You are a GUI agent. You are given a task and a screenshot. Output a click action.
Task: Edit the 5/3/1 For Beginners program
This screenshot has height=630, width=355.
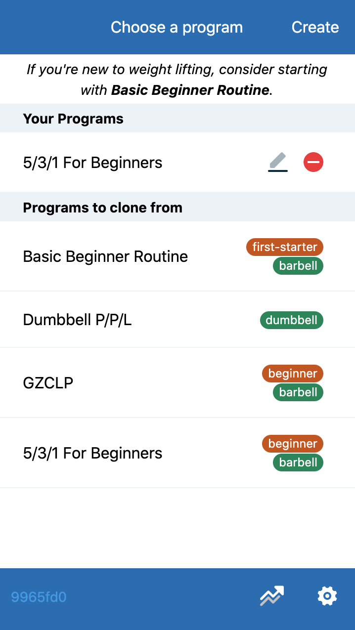pos(278,162)
